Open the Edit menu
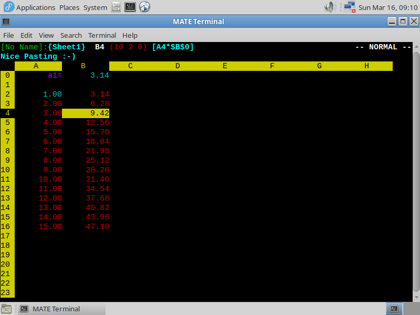420x315 pixels. [x=26, y=35]
